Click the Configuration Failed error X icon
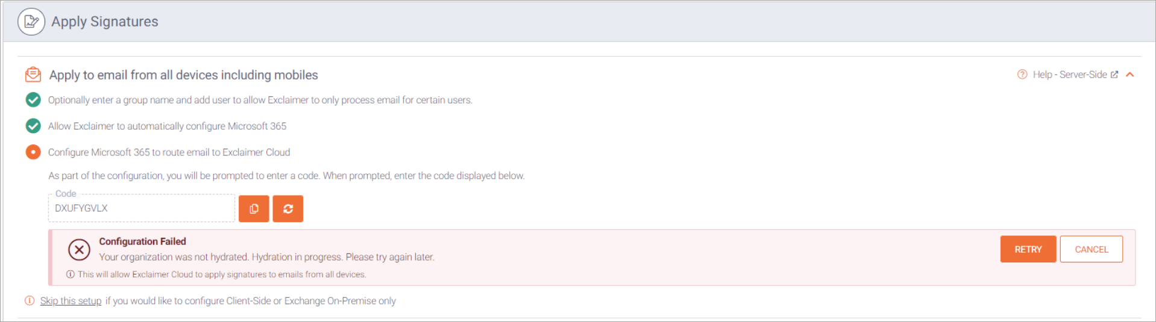The image size is (1156, 322). pos(79,249)
